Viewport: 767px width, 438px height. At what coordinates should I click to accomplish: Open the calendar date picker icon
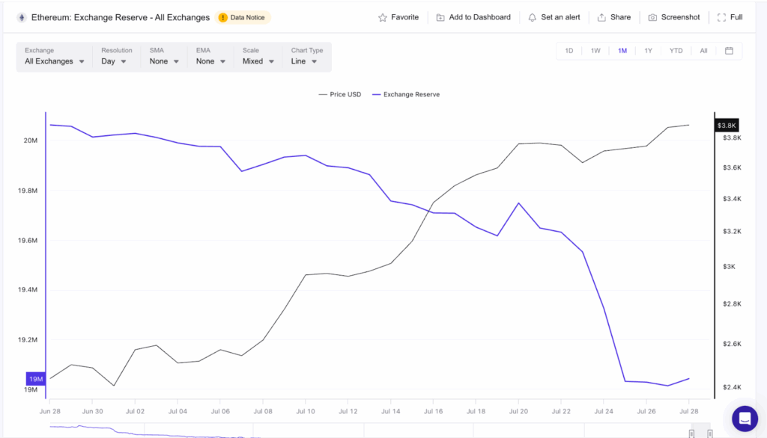tap(729, 51)
